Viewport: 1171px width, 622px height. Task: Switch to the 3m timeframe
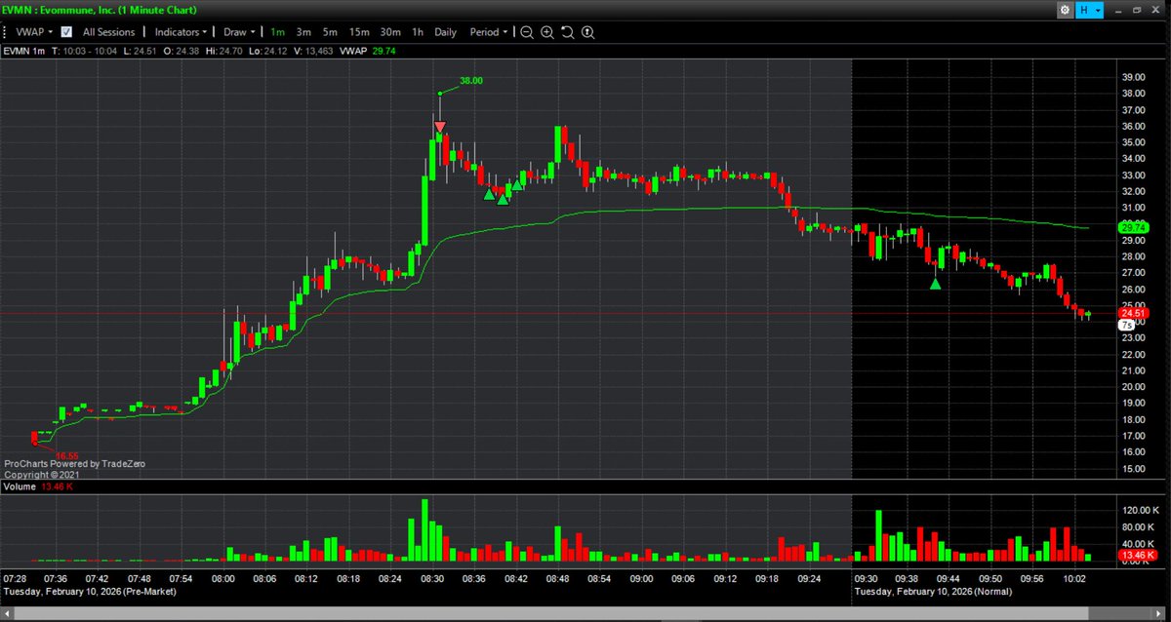(303, 32)
